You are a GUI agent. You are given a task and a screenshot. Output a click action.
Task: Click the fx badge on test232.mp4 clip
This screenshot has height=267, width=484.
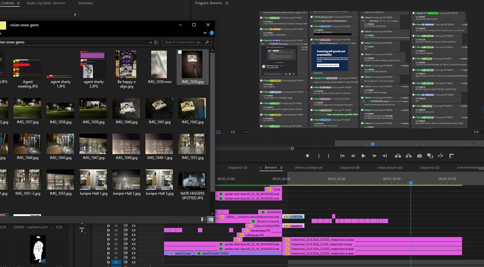171,254
